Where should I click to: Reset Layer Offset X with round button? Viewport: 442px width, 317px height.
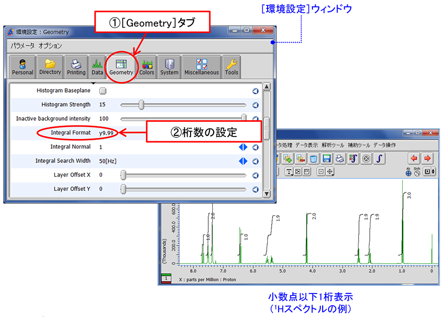tap(255, 175)
